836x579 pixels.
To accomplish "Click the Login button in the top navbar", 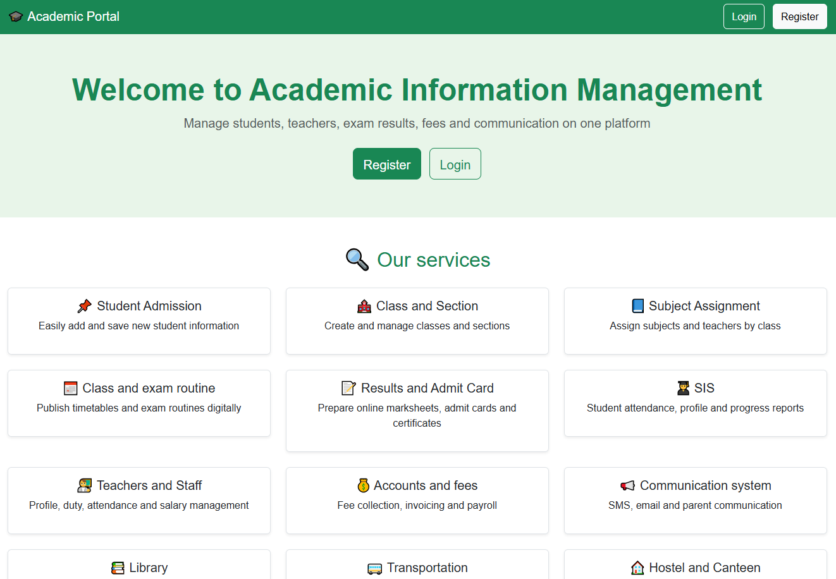I will (744, 16).
